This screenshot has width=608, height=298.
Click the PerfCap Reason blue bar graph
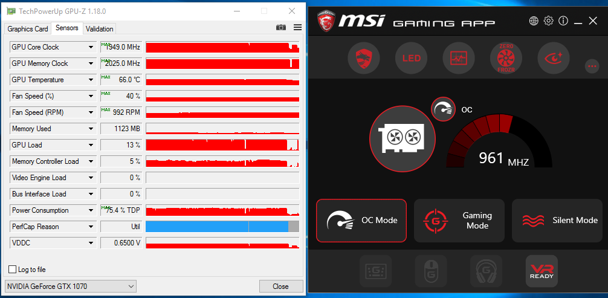pos(222,227)
